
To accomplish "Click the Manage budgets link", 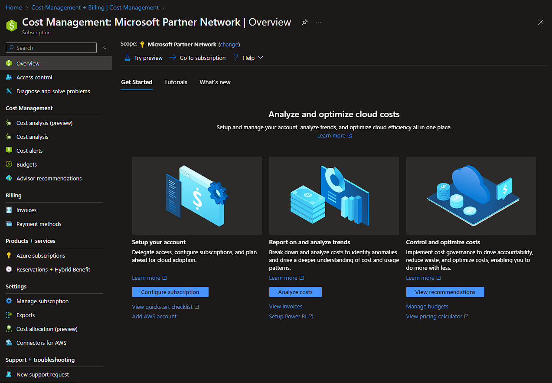I will coord(427,306).
